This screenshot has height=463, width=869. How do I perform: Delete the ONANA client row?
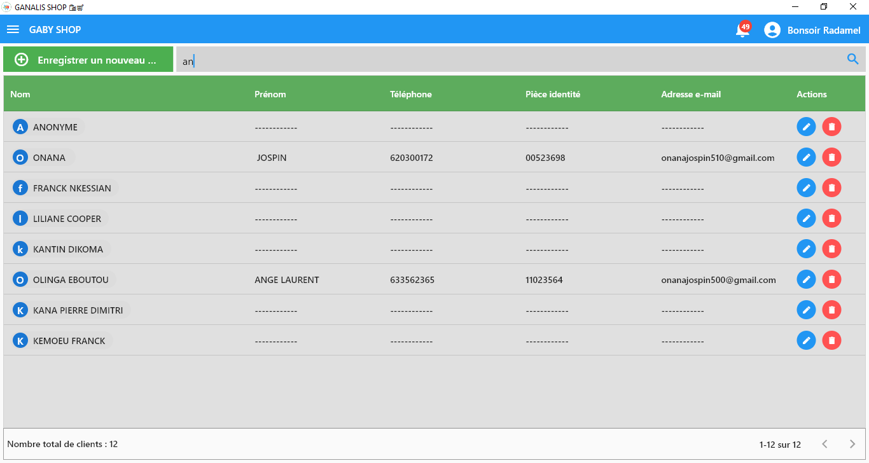coord(831,157)
